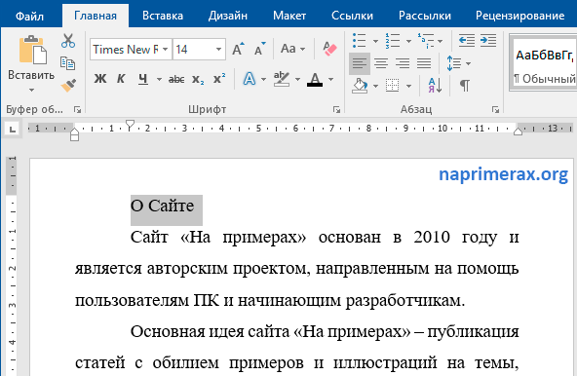Screen dimensions: 577x376
Task: Open line spacing options icon
Action: (454, 63)
